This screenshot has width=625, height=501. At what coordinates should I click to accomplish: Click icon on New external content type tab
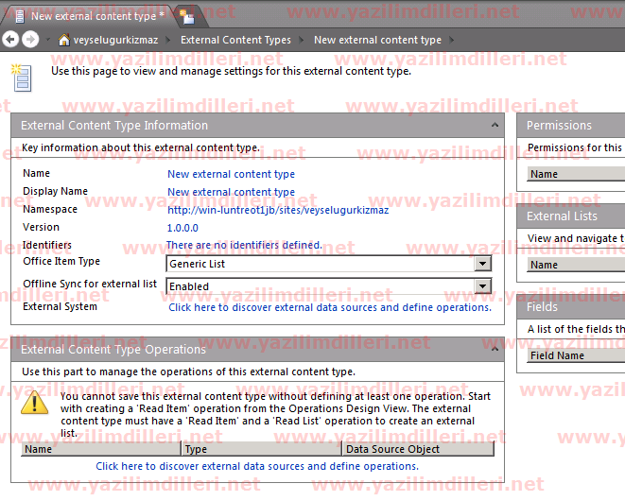(17, 15)
